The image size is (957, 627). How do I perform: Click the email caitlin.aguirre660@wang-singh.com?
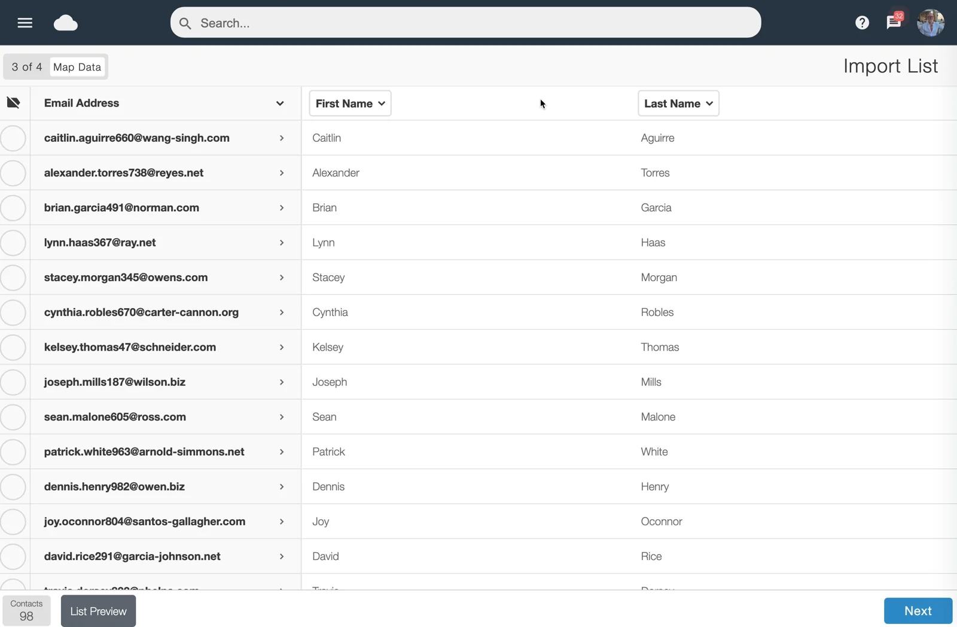coord(137,138)
